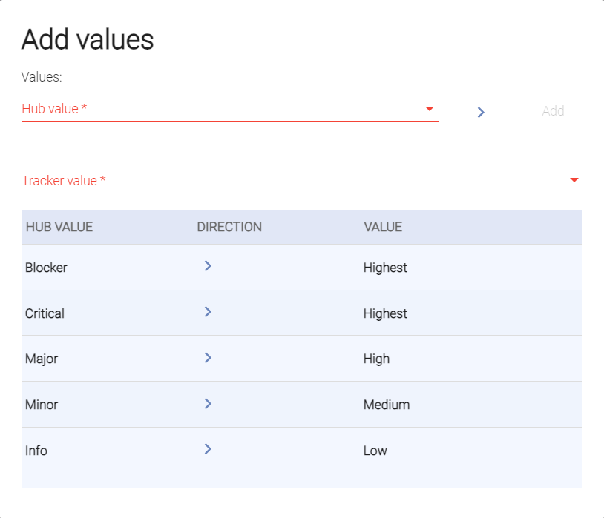
Task: Toggle direction arrow in the Minor row
Action: tap(208, 403)
